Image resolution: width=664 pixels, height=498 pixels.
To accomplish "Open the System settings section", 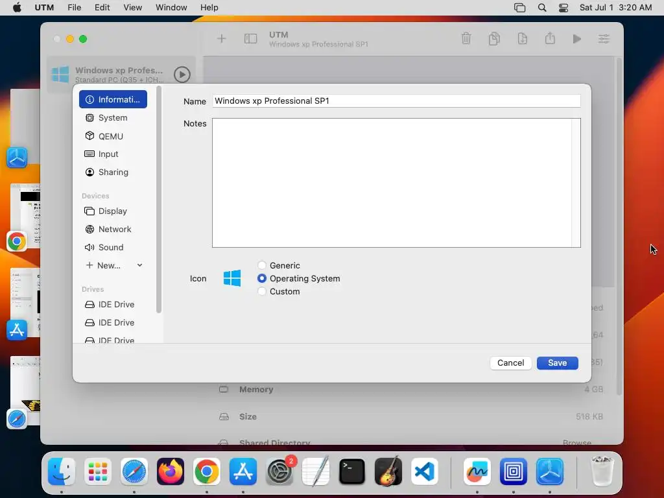I will point(113,118).
